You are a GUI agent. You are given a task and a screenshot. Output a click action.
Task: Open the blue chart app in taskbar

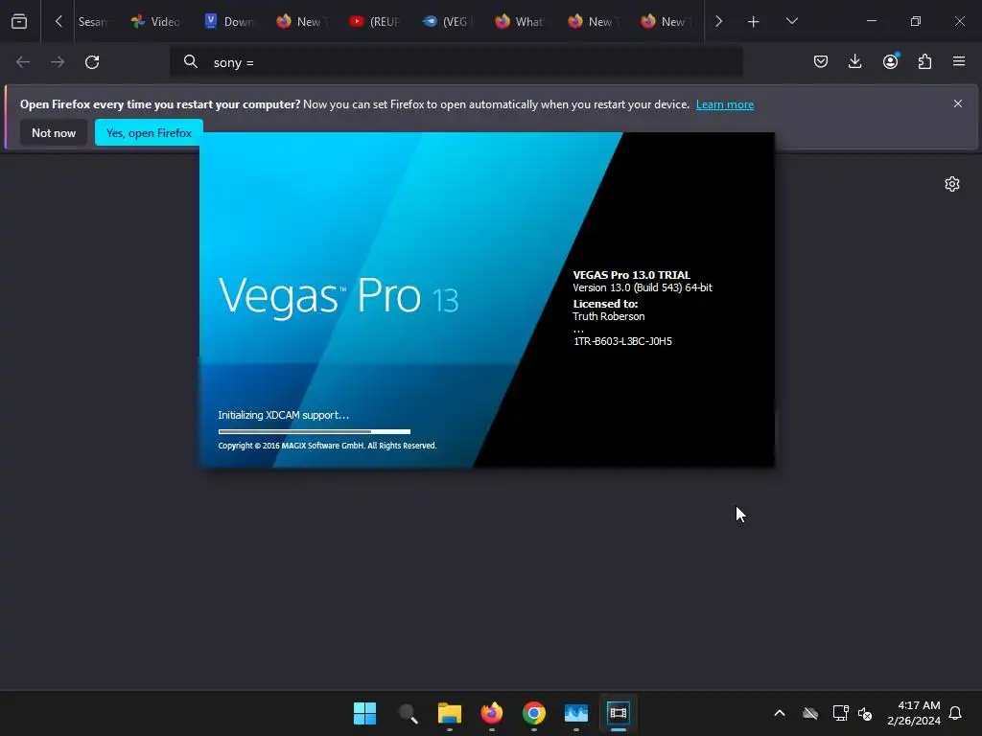point(576,713)
